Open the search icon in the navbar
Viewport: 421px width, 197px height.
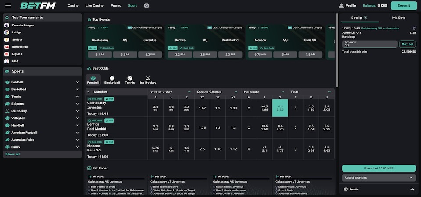[146, 6]
